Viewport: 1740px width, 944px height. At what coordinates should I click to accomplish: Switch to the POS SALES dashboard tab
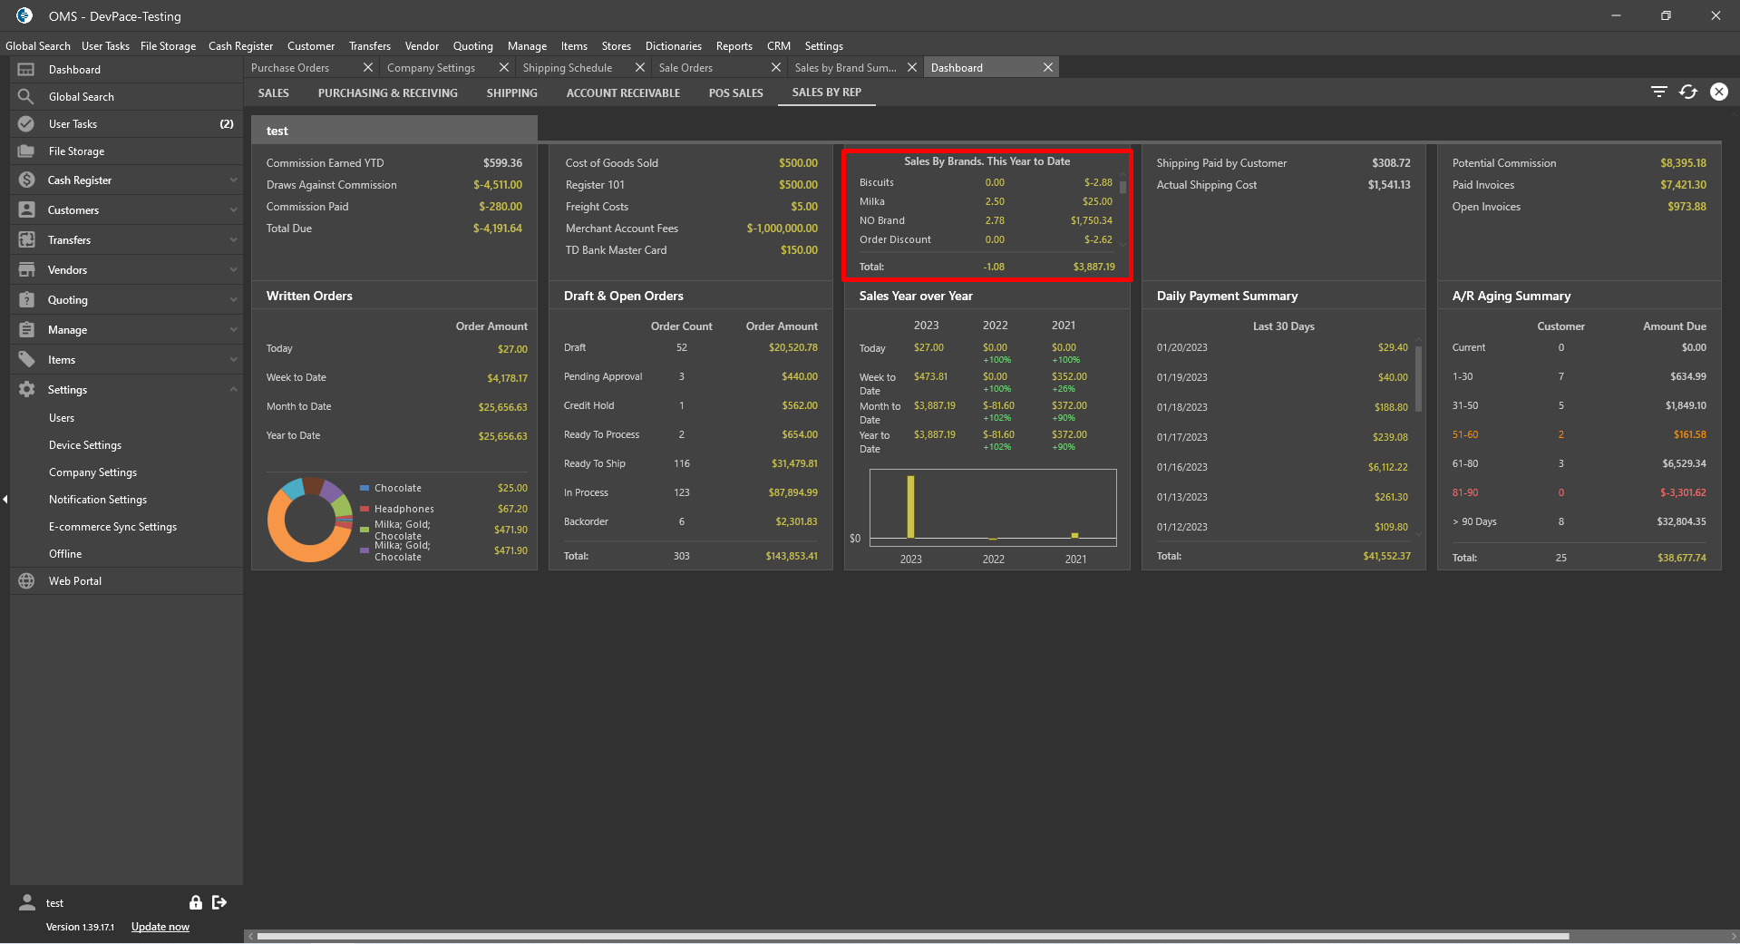tap(735, 92)
